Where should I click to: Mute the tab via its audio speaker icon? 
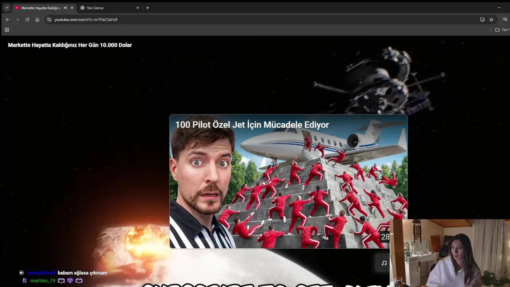pos(65,8)
